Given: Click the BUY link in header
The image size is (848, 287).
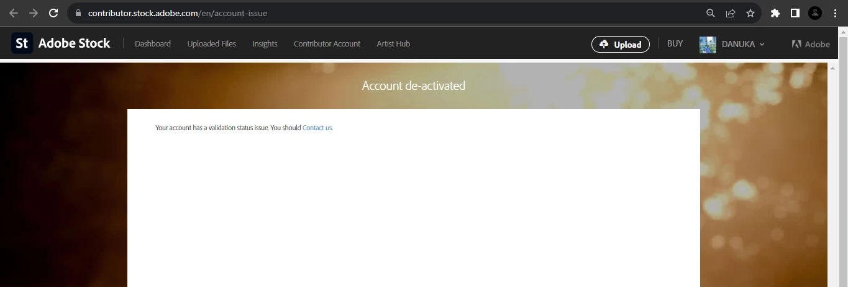Looking at the screenshot, I should pyautogui.click(x=675, y=43).
